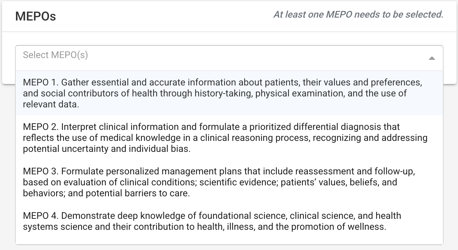Click the Select MEPO(s) input field
The image size is (458, 250).
pyautogui.click(x=229, y=58)
